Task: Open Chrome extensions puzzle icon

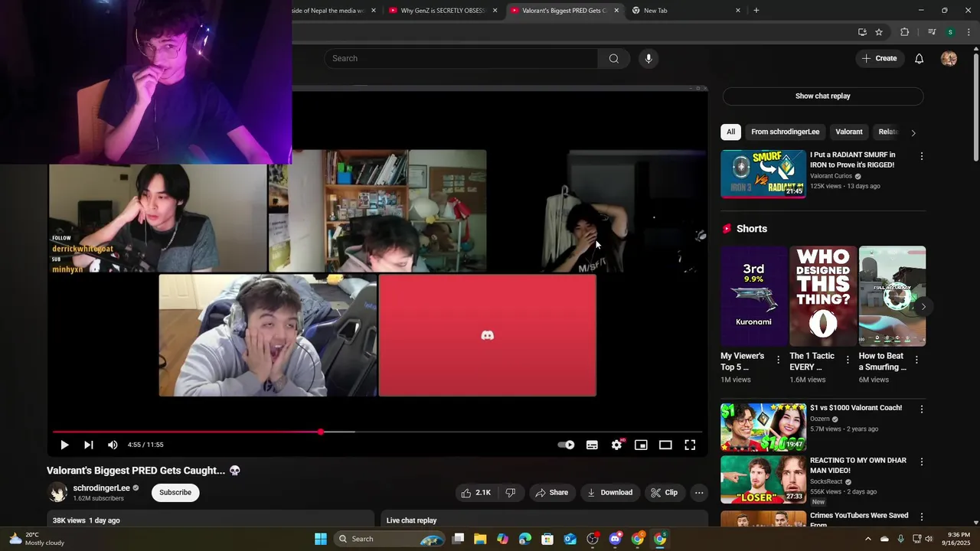Action: (x=905, y=32)
